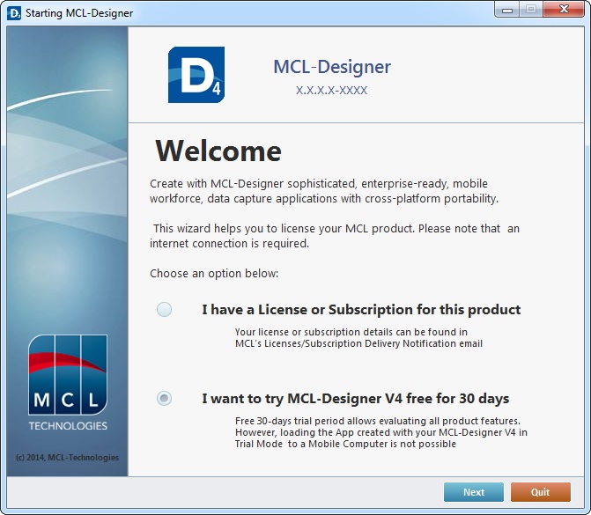591x515 pixels.
Task: Click the disabled maximize window button
Action: (x=531, y=10)
